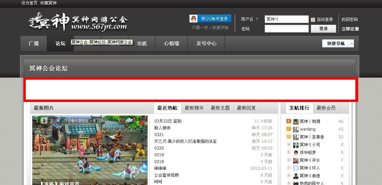The image size is (382, 185).
Task: Click the 快捷导航 button
Action: pos(336,44)
